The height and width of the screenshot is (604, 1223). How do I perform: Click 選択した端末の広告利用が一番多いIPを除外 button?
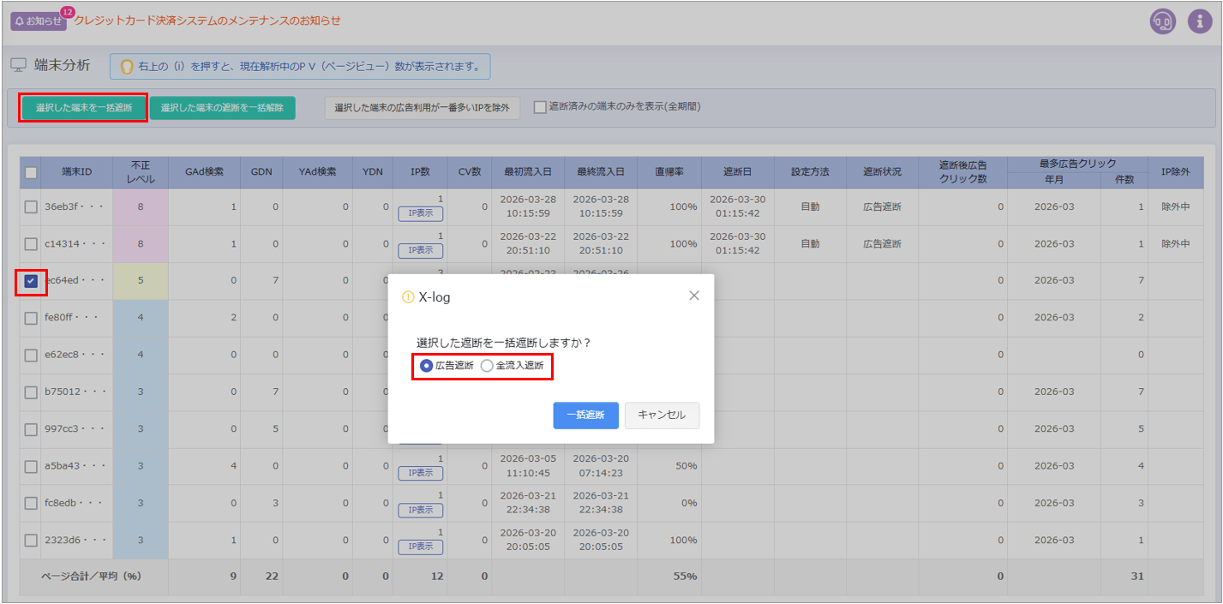coord(422,108)
